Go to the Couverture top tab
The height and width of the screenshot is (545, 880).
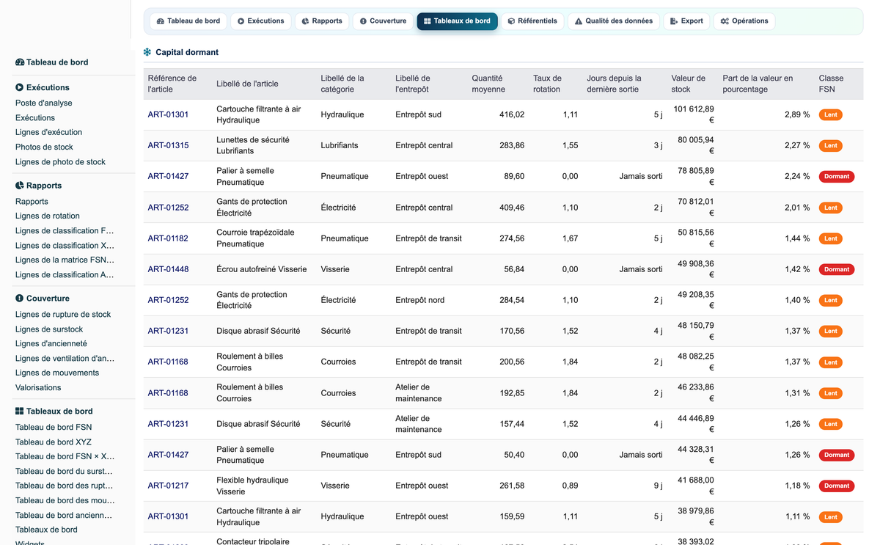pyautogui.click(x=383, y=21)
